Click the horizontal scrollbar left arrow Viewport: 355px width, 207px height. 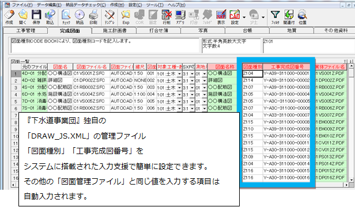pos(13,185)
